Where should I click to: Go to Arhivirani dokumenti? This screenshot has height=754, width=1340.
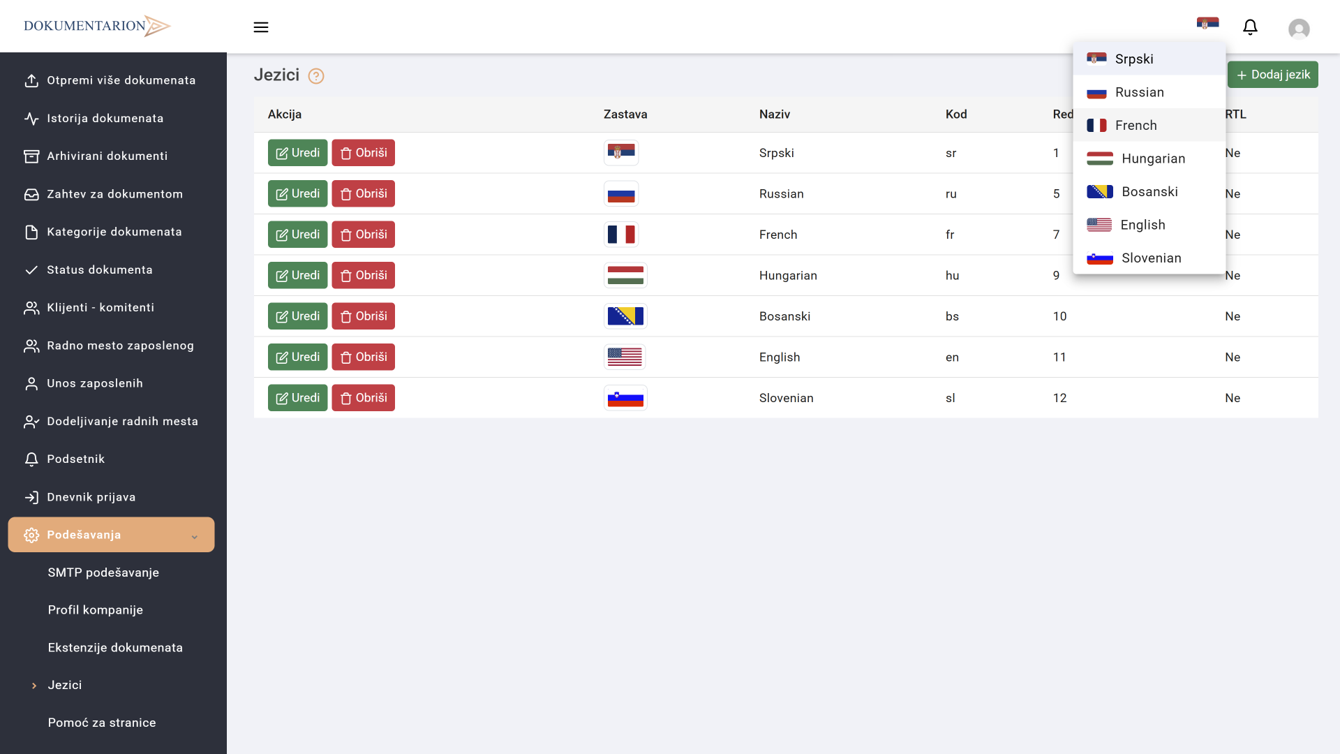tap(107, 156)
